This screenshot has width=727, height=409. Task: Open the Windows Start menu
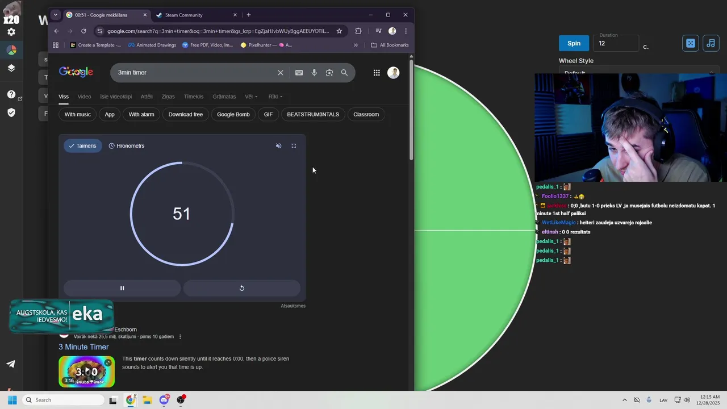(x=12, y=400)
